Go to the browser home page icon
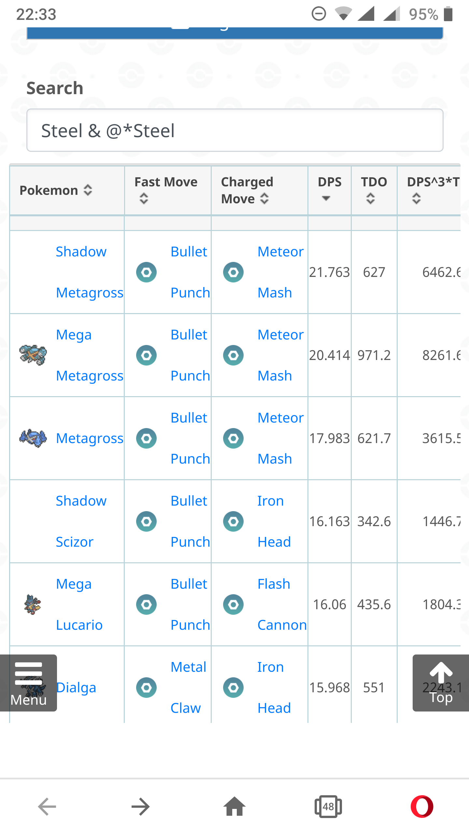Viewport: 469px width, 834px height. click(234, 806)
